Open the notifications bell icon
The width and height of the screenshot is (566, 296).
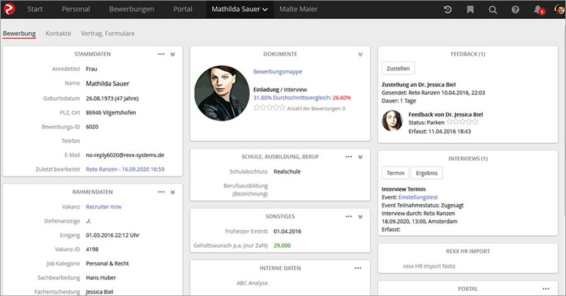(x=538, y=10)
